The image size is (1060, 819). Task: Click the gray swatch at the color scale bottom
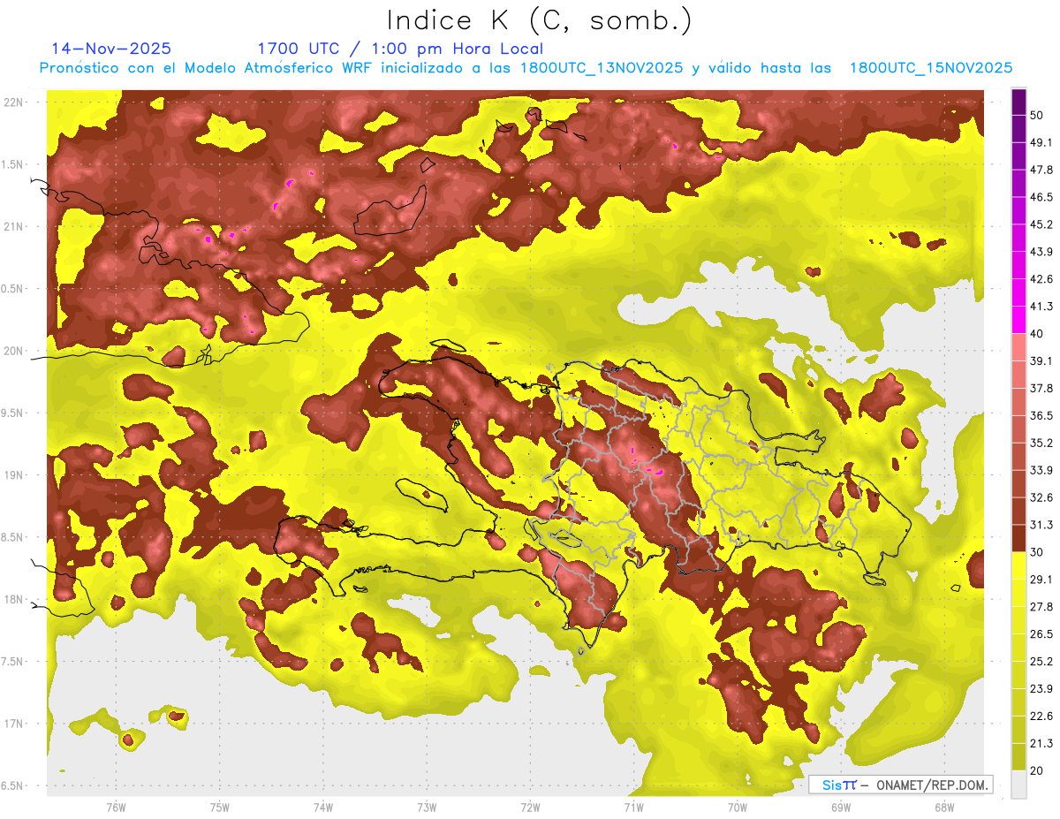pos(1018,784)
